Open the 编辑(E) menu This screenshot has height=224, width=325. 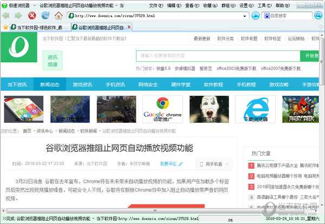174,5
